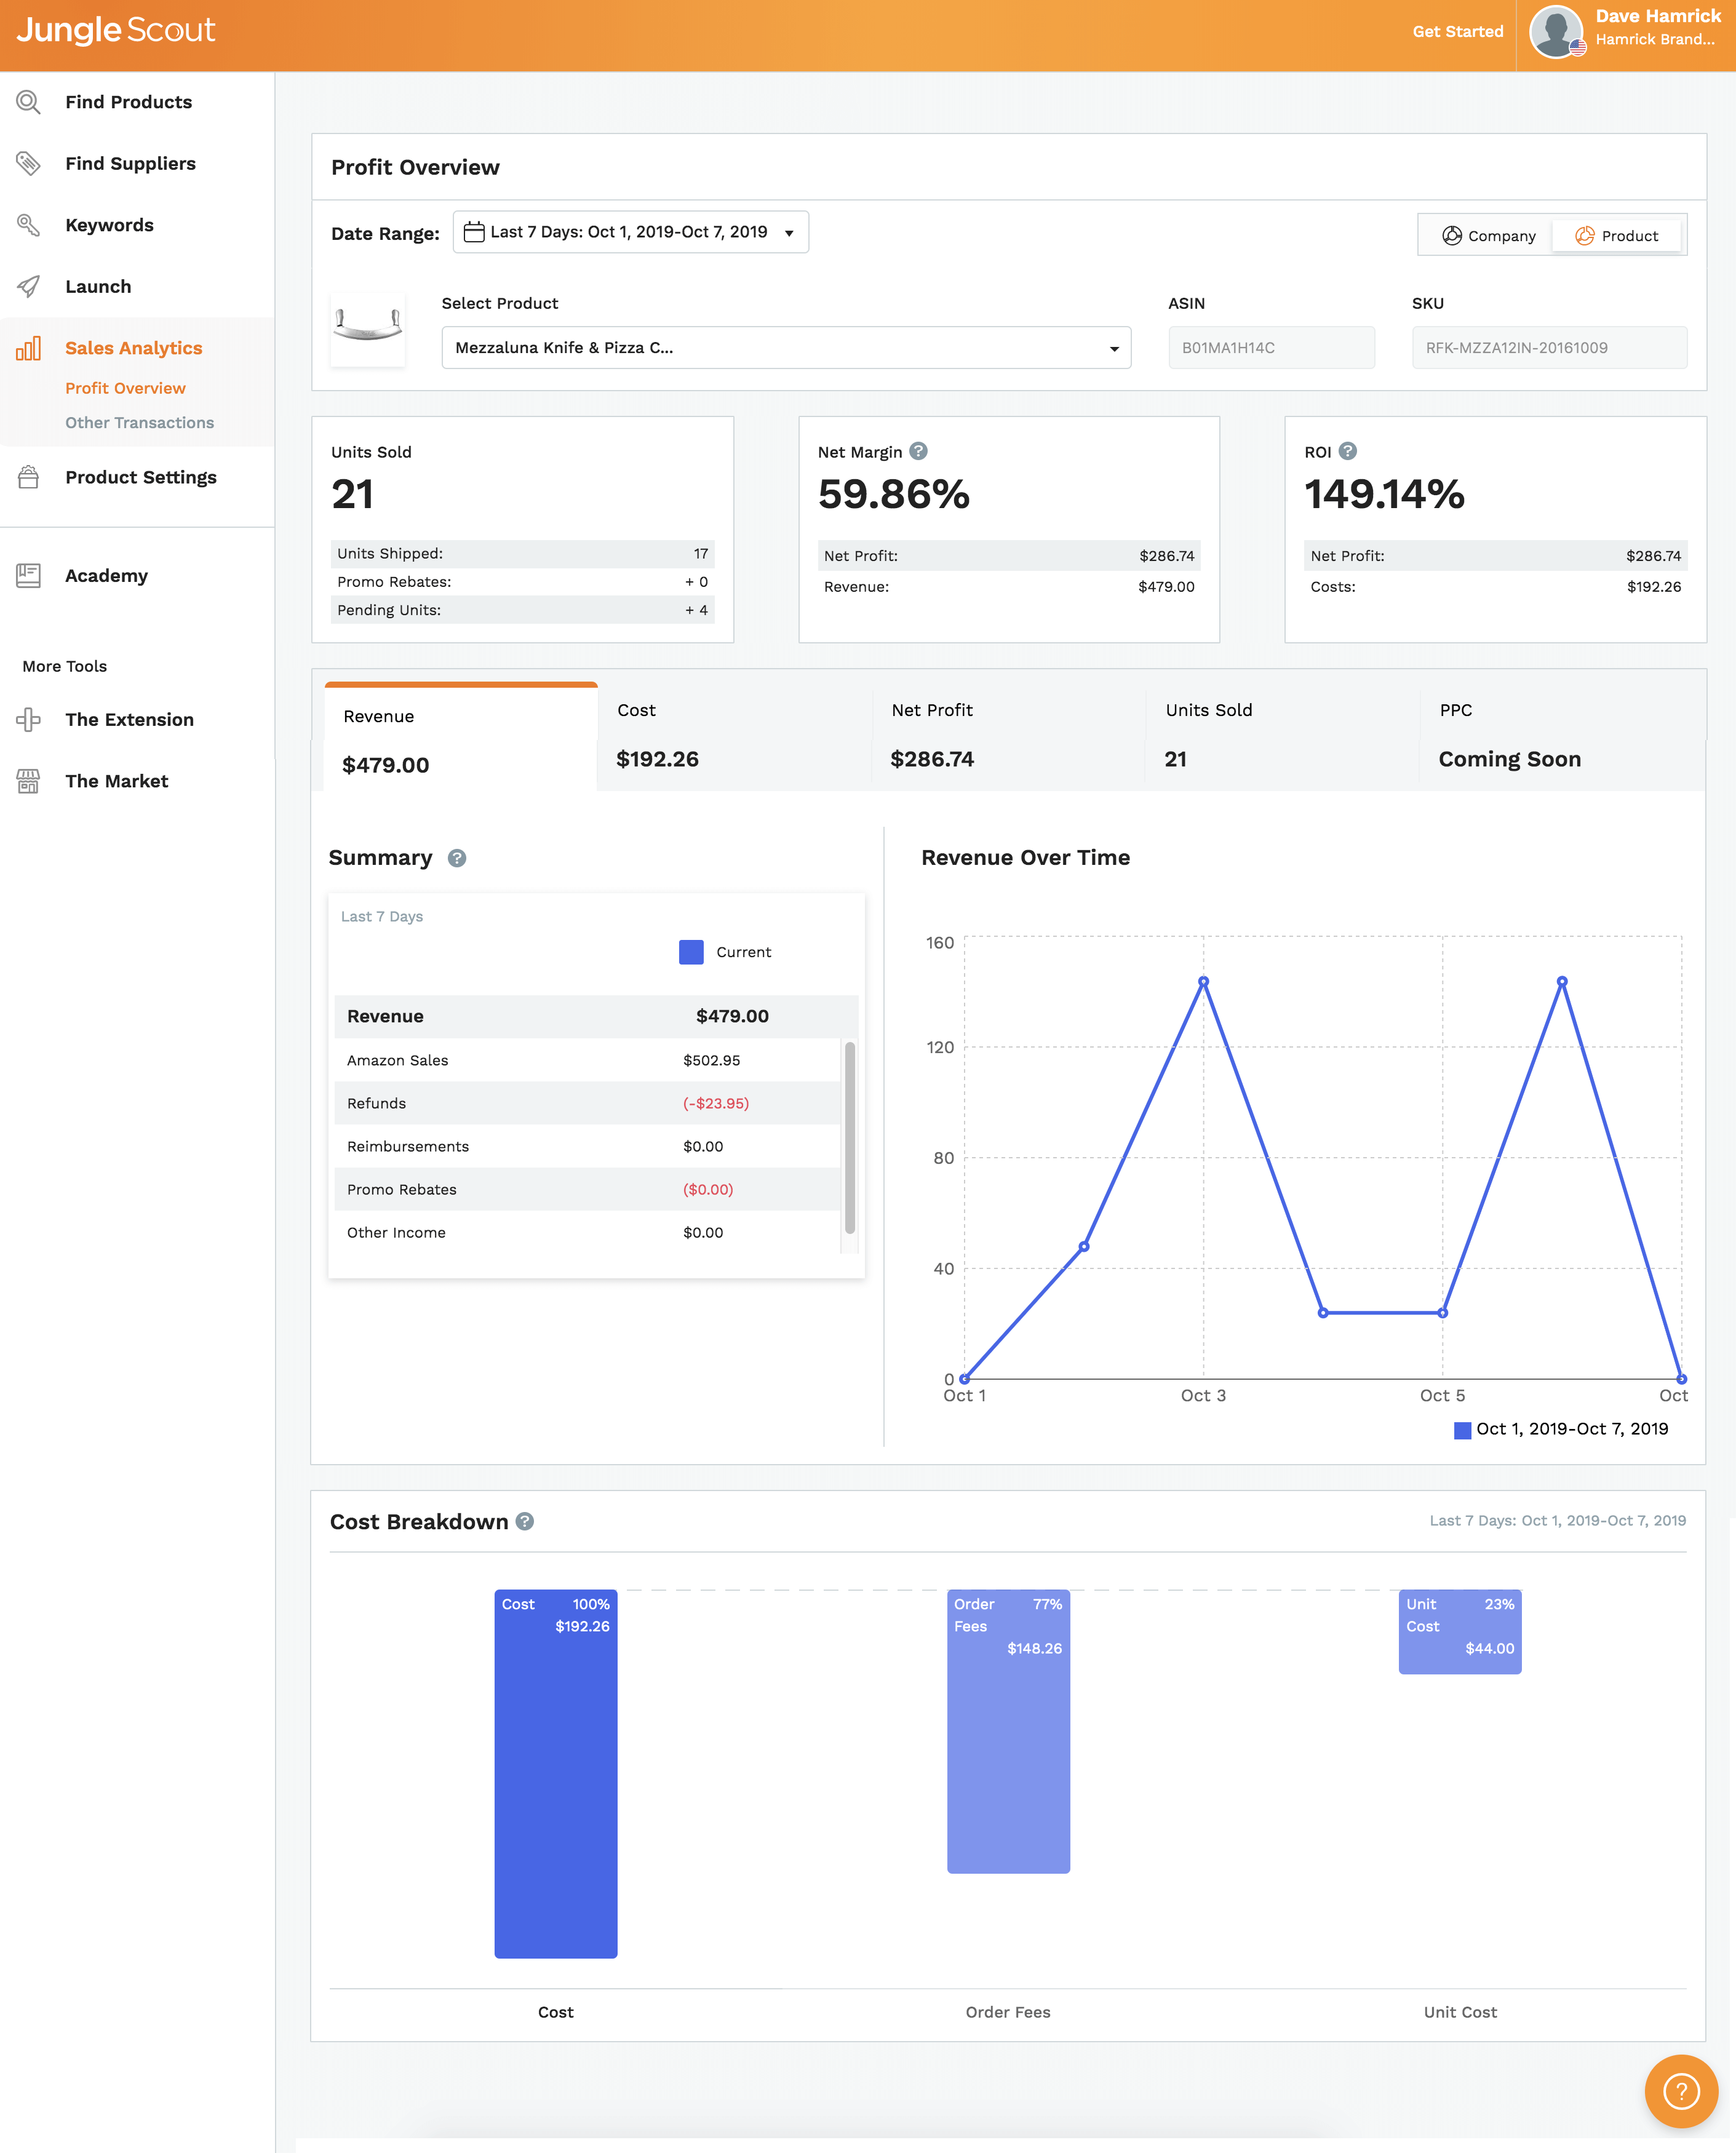The height and width of the screenshot is (2153, 1736).
Task: Go to Find Products page
Action: 128,102
